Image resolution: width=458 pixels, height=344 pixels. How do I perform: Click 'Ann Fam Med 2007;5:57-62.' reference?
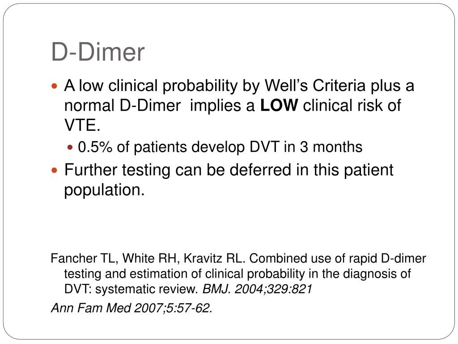[x=132, y=308]
